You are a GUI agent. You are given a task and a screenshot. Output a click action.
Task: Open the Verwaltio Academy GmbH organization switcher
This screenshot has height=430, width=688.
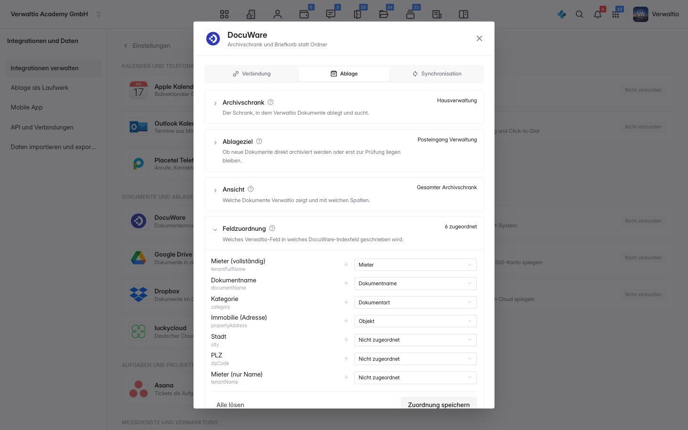(56, 14)
